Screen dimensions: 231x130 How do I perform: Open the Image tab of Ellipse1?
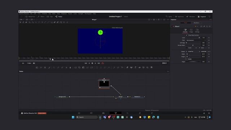coord(191,31)
